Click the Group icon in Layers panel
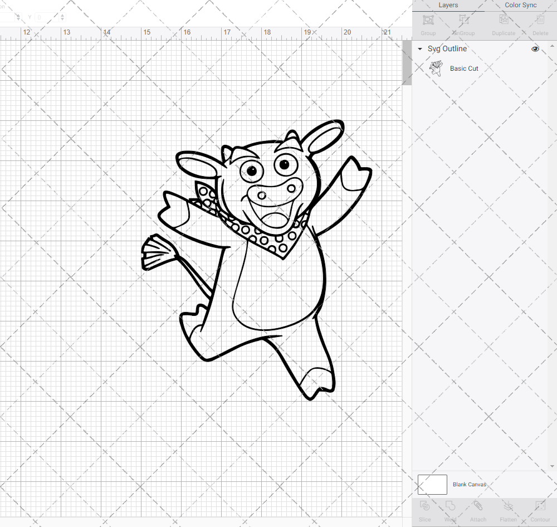557x527 pixels. coord(428,22)
